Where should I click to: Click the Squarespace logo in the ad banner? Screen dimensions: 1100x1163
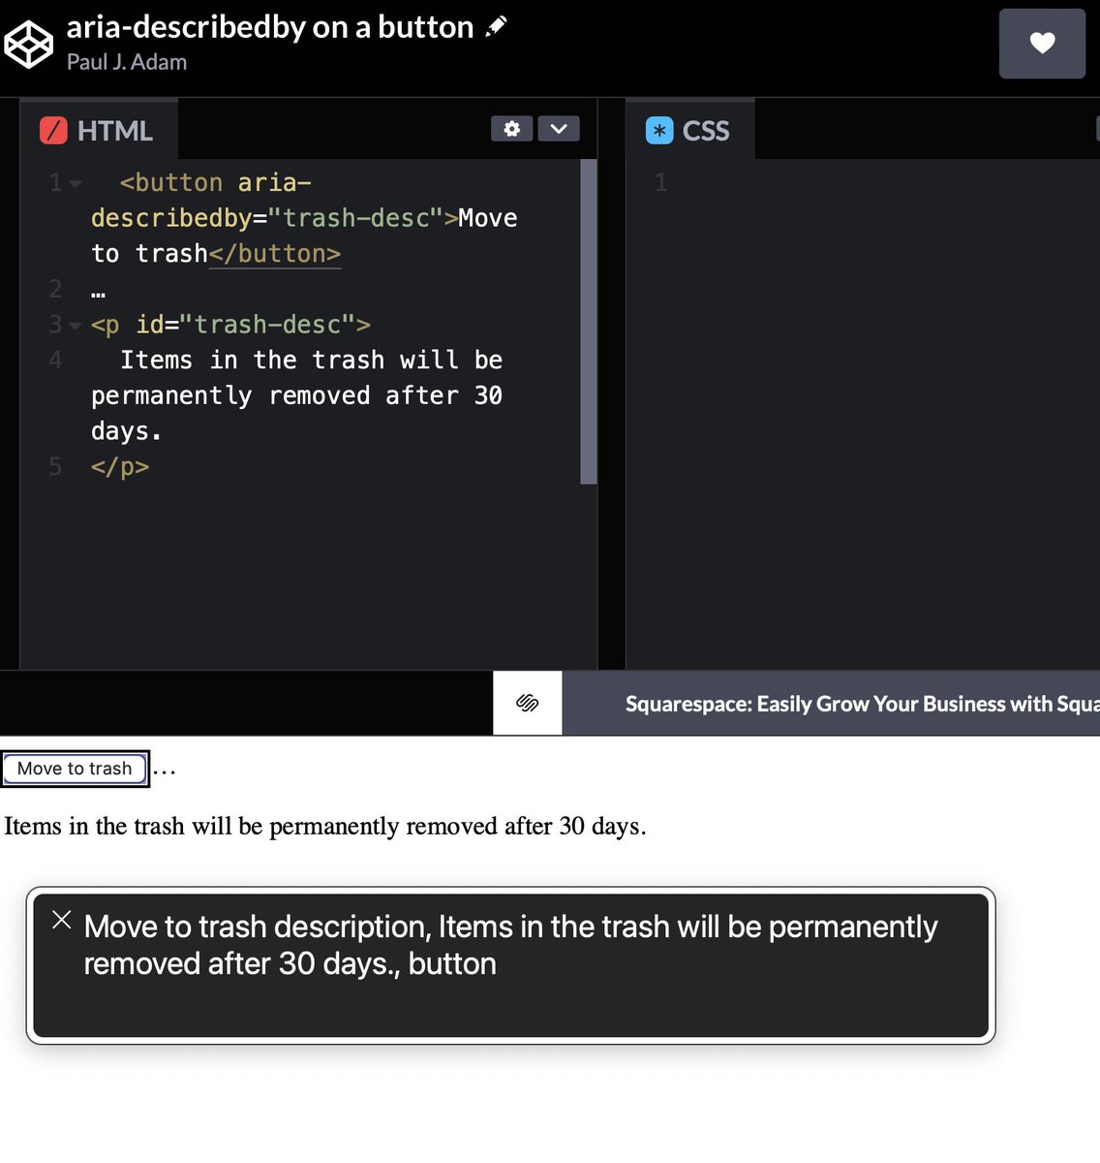click(527, 703)
